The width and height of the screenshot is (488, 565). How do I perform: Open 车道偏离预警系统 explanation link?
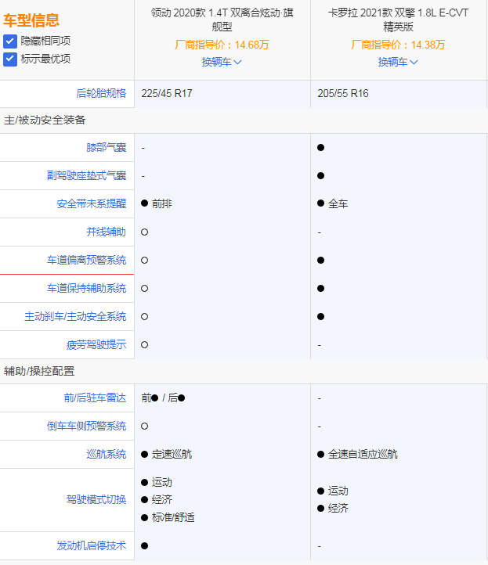click(86, 260)
